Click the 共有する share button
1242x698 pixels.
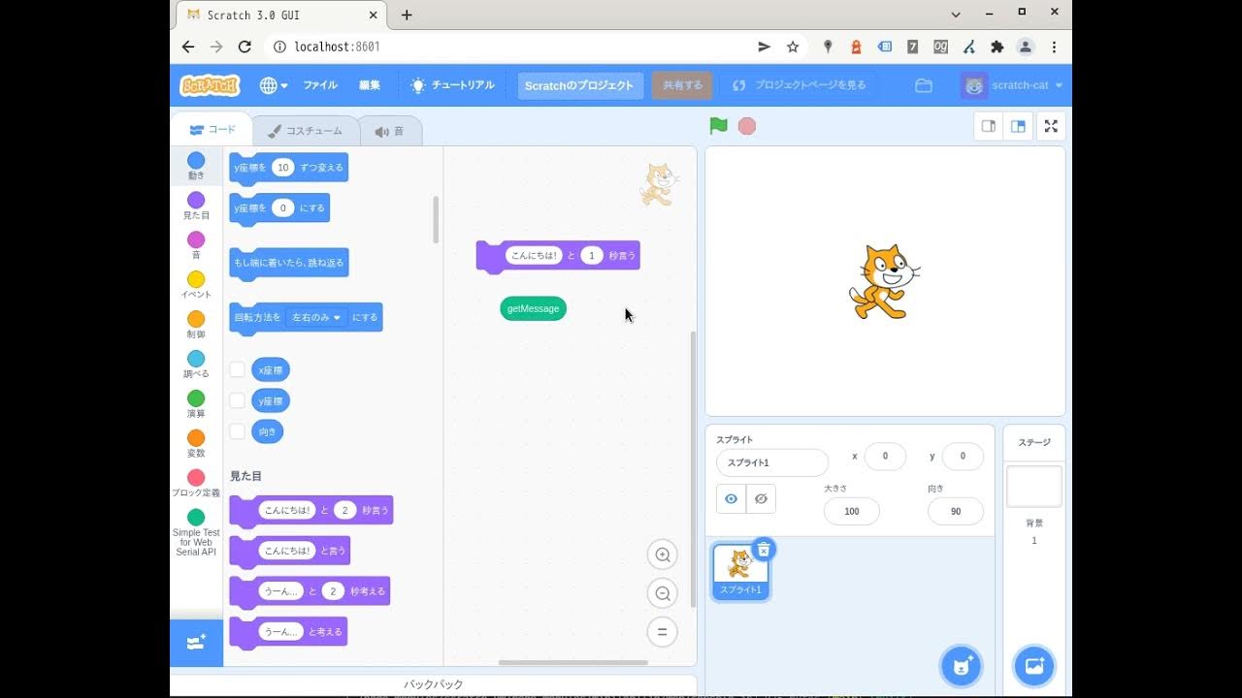click(682, 85)
